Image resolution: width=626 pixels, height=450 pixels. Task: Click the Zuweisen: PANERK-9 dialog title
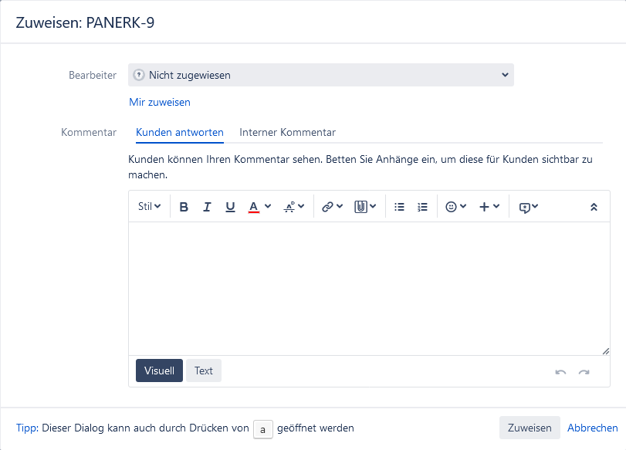click(85, 22)
